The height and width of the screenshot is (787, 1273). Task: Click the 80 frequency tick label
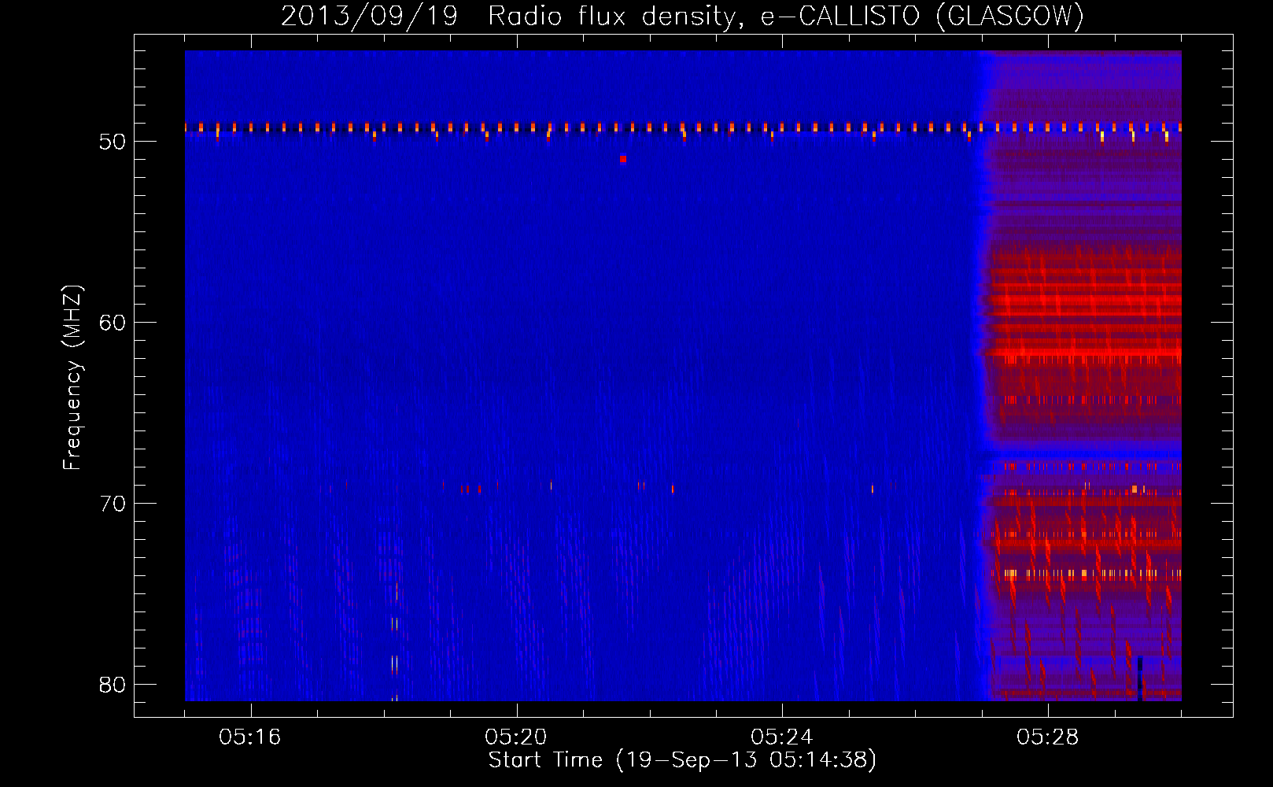tap(113, 685)
